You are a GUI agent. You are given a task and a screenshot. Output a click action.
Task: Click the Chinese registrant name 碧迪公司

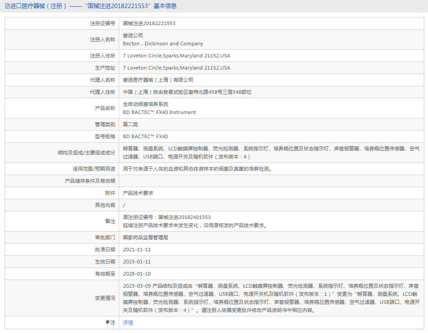pos(133,35)
